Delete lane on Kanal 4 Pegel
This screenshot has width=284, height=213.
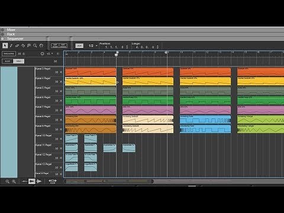(61, 82)
